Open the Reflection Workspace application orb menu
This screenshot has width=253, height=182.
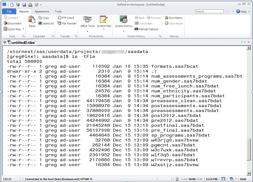[4, 4]
